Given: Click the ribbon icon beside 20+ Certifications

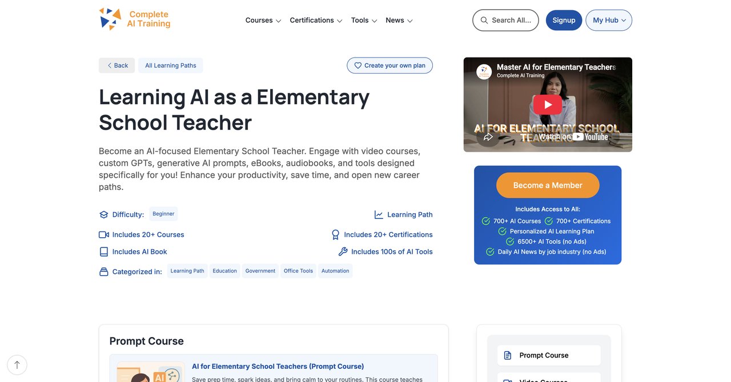Looking at the screenshot, I should tap(336, 234).
